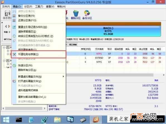The image size is (166, 124).
Task: Close the disk panel with small x
Action: click(2, 23)
